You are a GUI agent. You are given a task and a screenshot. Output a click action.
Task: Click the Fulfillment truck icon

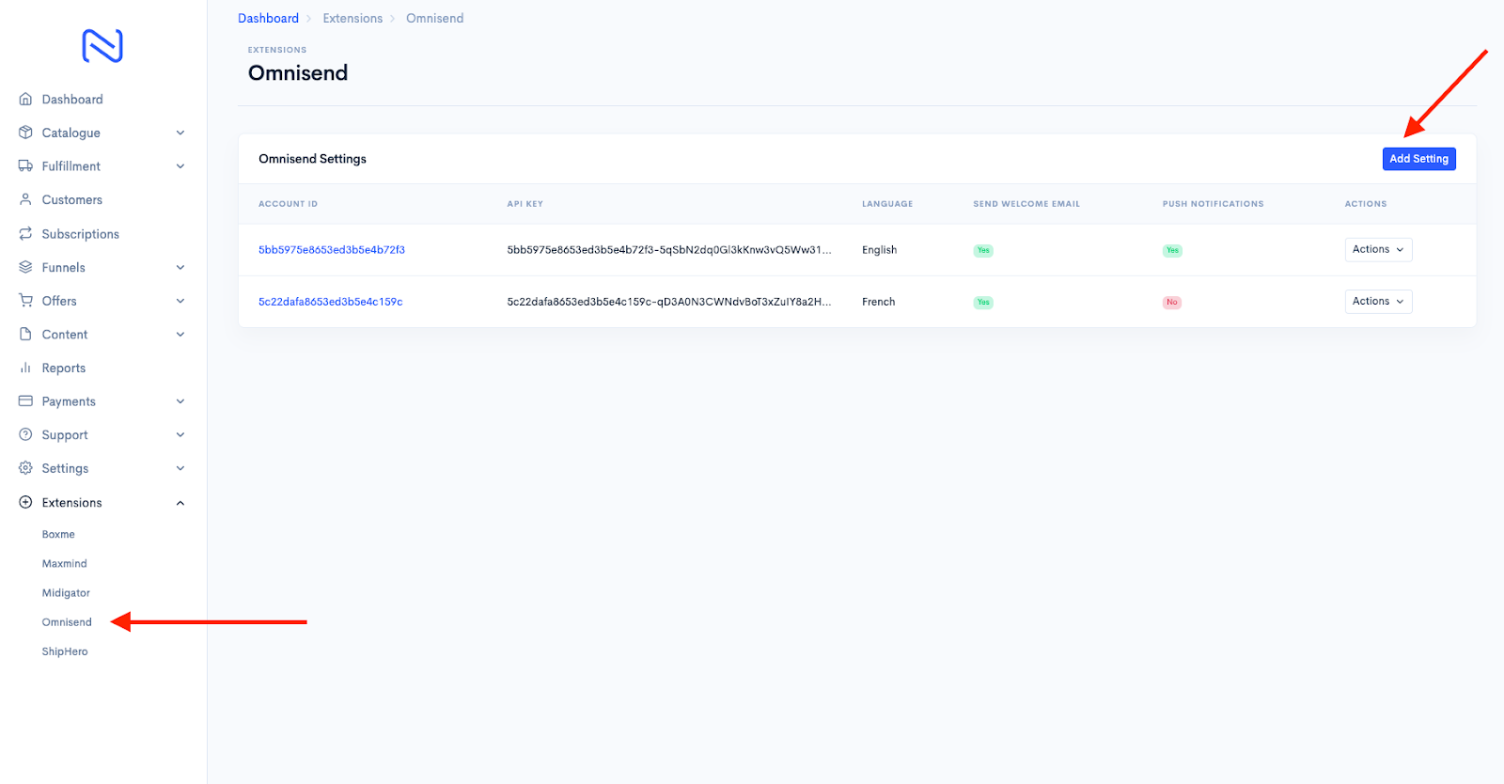point(25,166)
